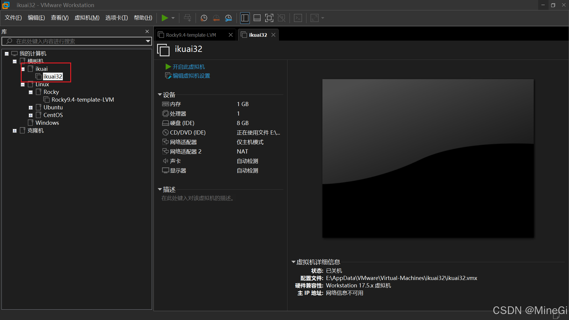Select the 硬盘 (IDE) device entry
This screenshot has height=320, width=569.
click(182, 123)
